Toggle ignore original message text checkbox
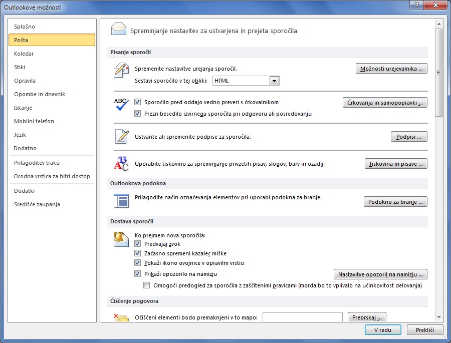451x343 pixels. click(137, 113)
